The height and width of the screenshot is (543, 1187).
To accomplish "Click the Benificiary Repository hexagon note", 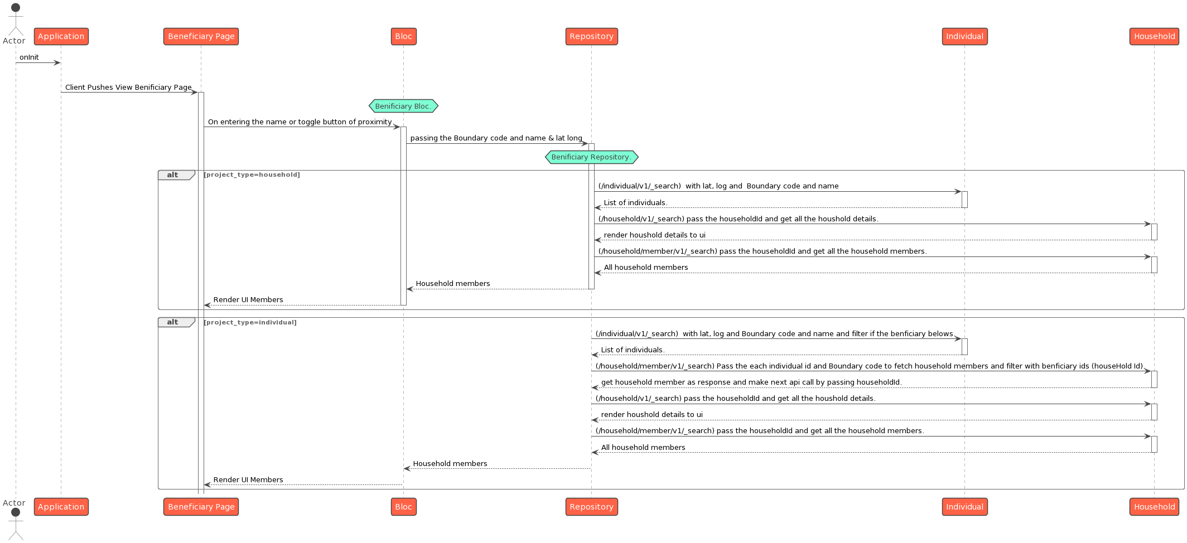I will (x=591, y=157).
